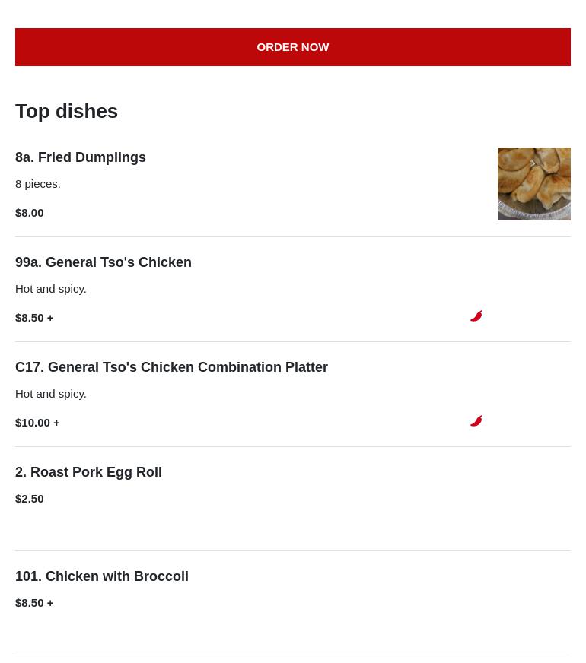
Task: Click $8.50 + price under General Tso's Chicken
Action: tap(34, 318)
